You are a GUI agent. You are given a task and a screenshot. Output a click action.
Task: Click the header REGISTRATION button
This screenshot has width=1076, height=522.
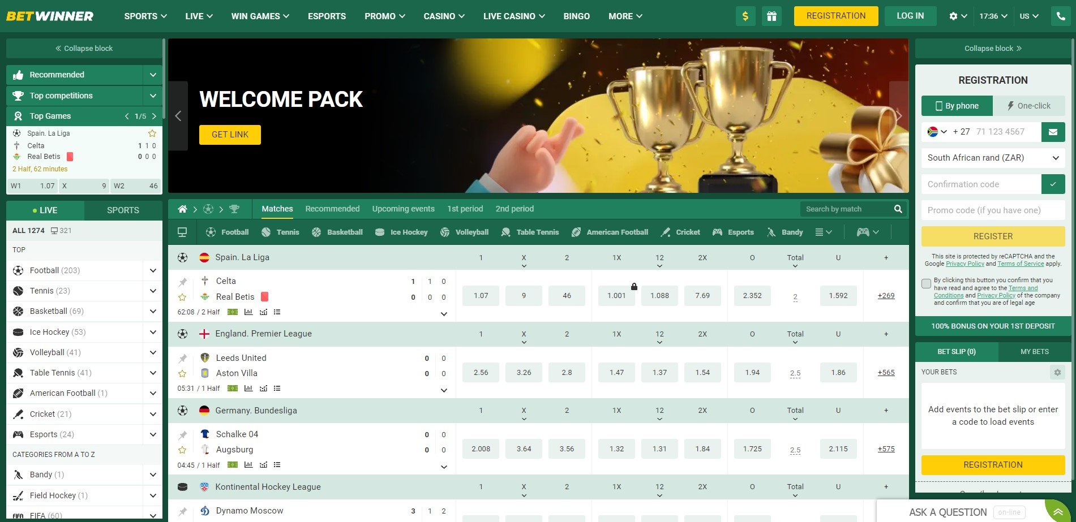tap(835, 16)
